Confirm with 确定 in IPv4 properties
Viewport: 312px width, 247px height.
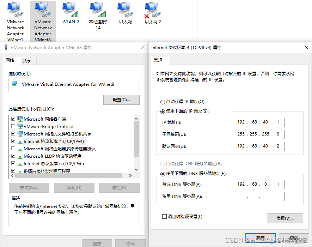[x=261, y=238]
